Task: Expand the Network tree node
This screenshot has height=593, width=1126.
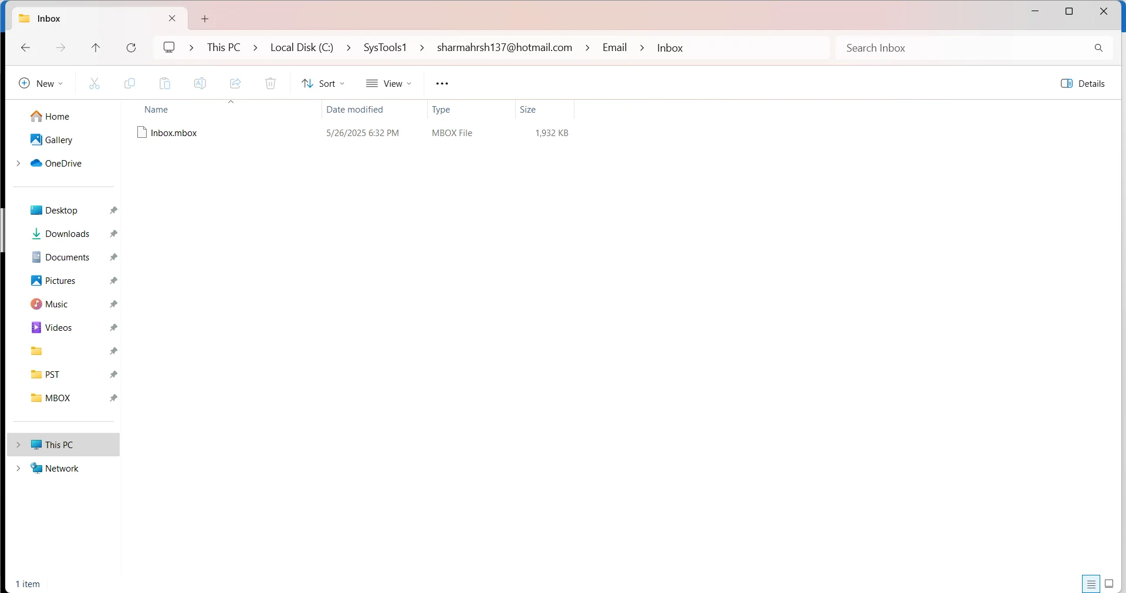Action: pos(18,468)
